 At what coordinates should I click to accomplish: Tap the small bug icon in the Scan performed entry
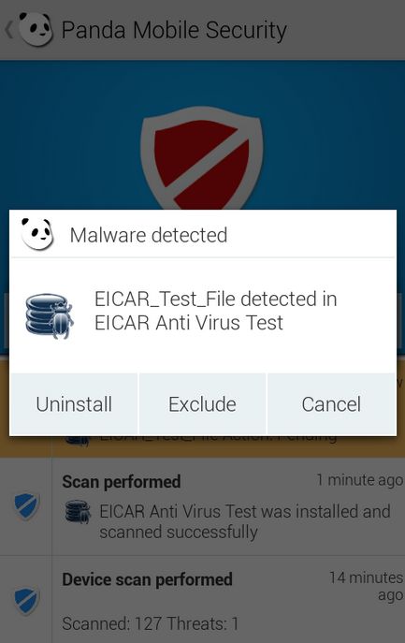pyautogui.click(x=78, y=512)
